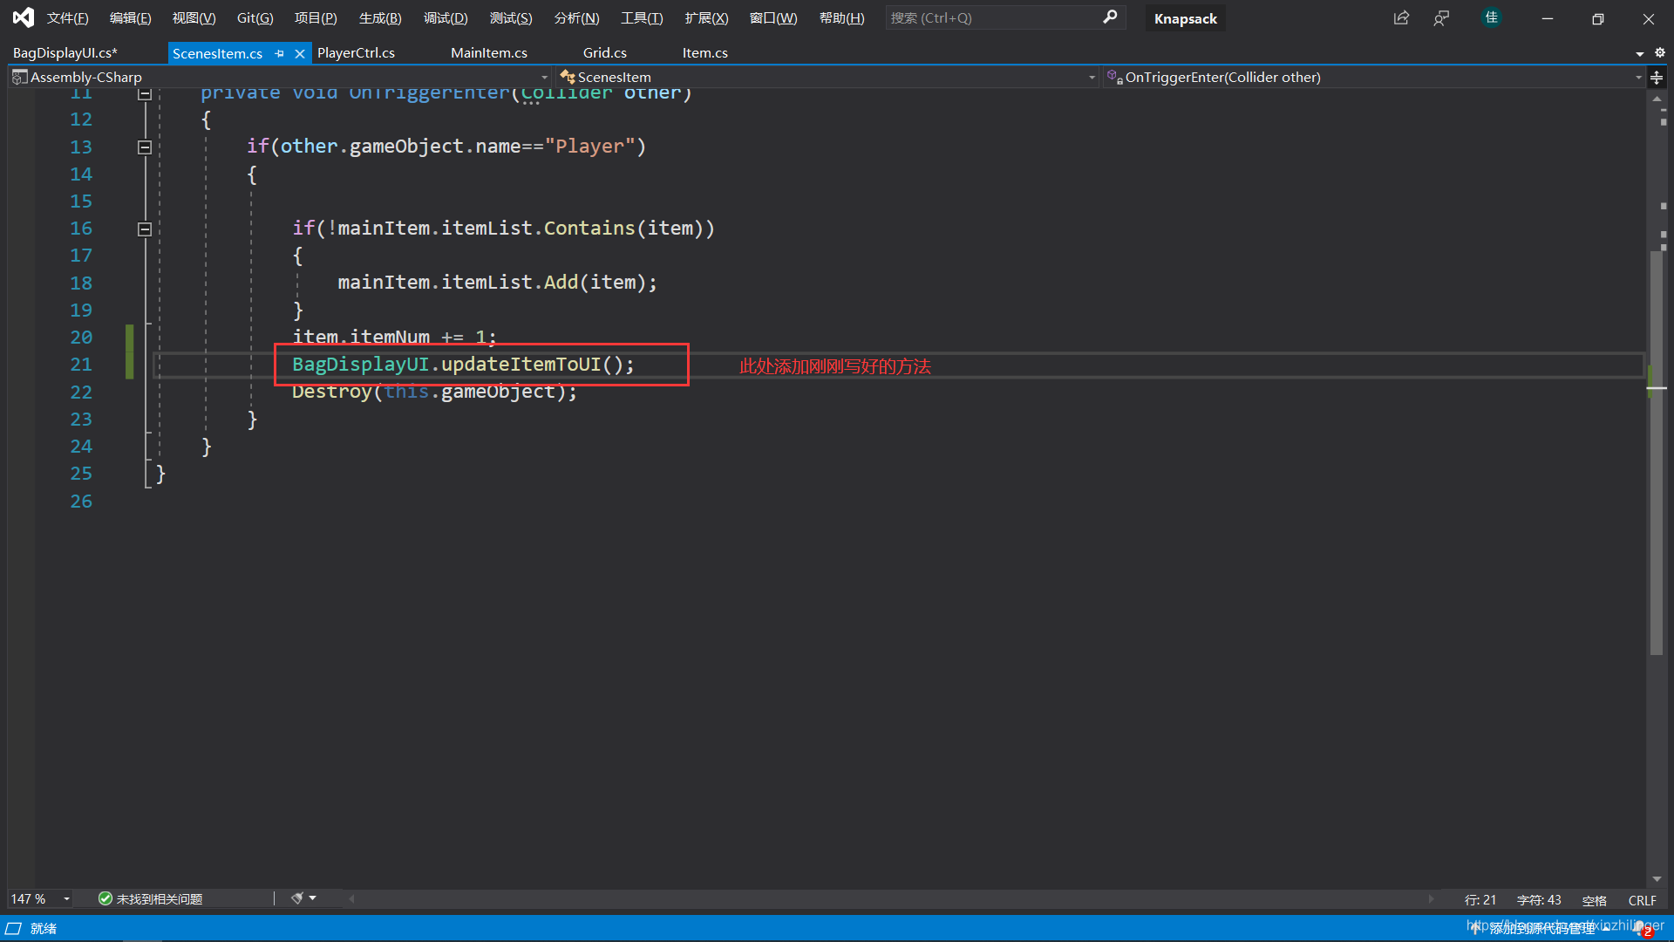Open the 视图(V) menu
The width and height of the screenshot is (1674, 942).
pos(194,18)
